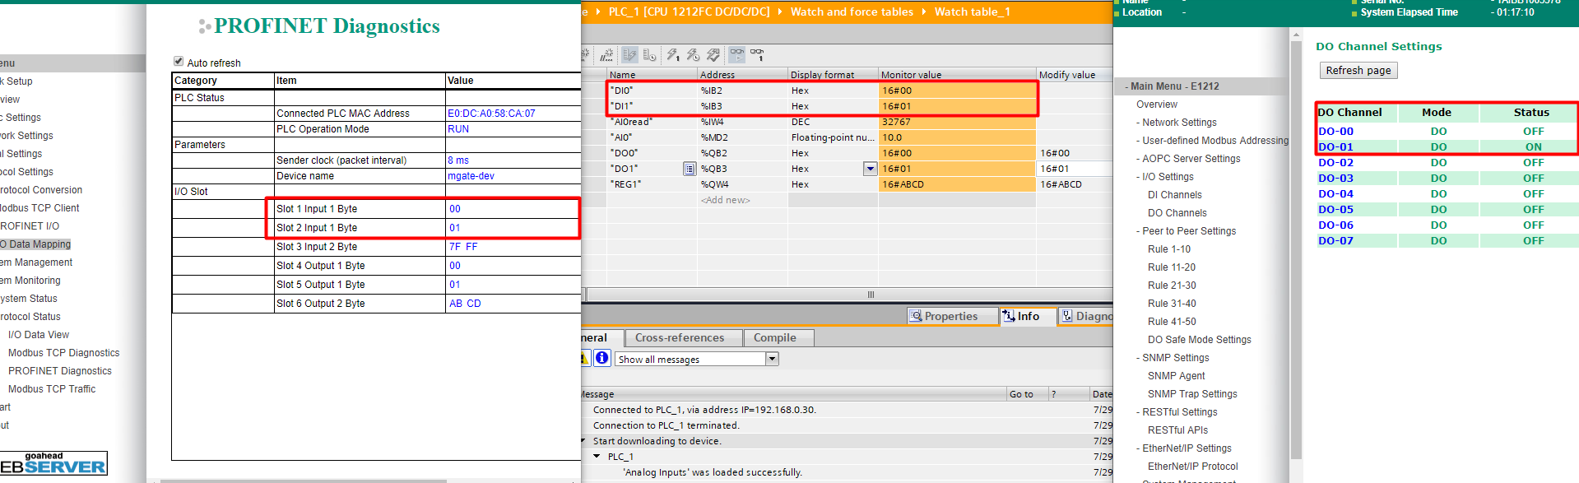Click the 'Go to' column header in Info
Screen dimensions: 1579x483
click(1028, 394)
